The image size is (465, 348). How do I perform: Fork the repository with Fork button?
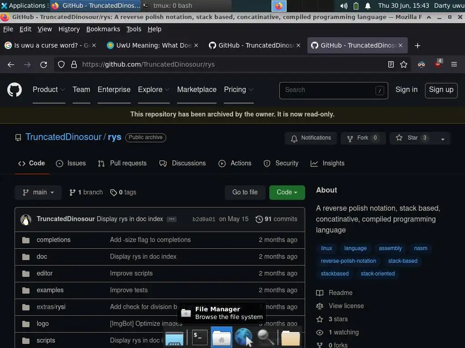point(363,138)
